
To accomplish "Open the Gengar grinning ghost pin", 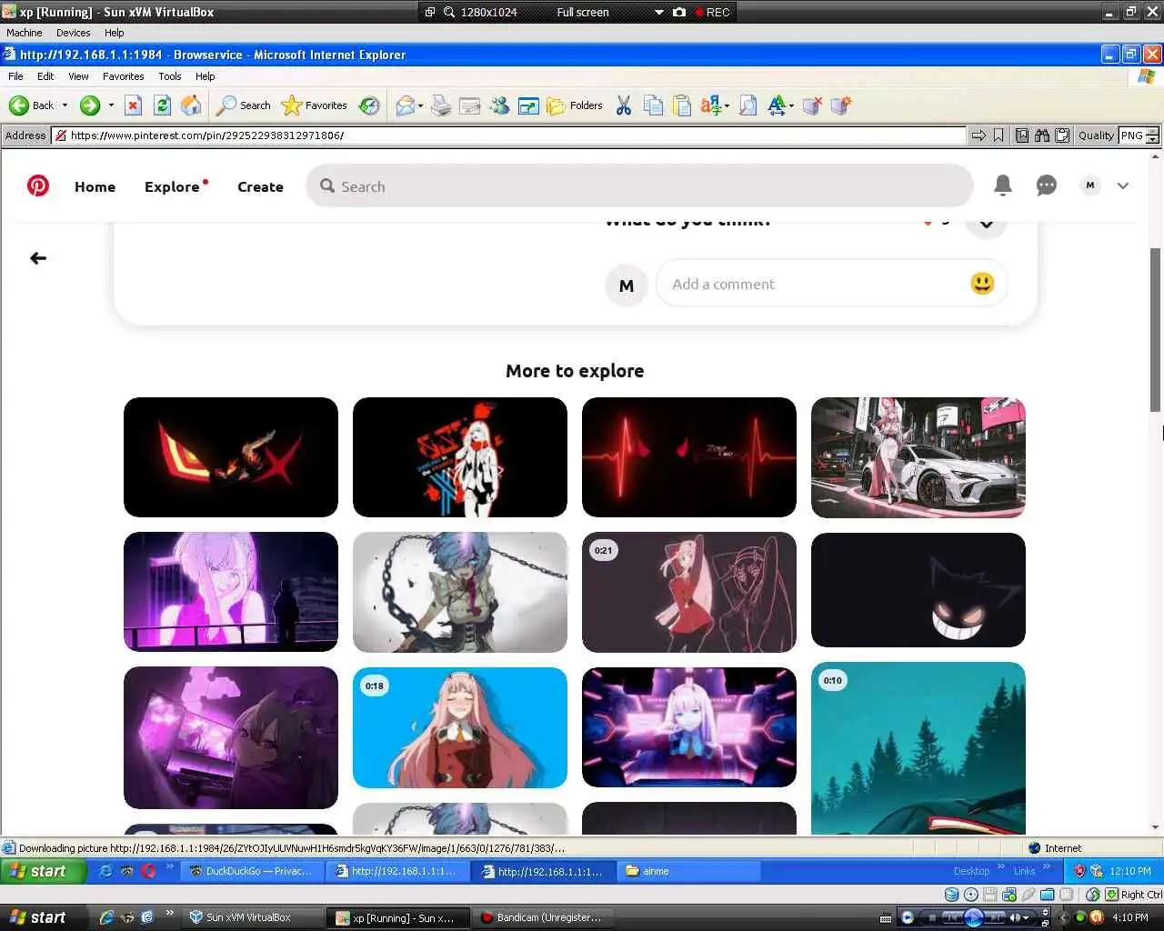I will point(918,590).
